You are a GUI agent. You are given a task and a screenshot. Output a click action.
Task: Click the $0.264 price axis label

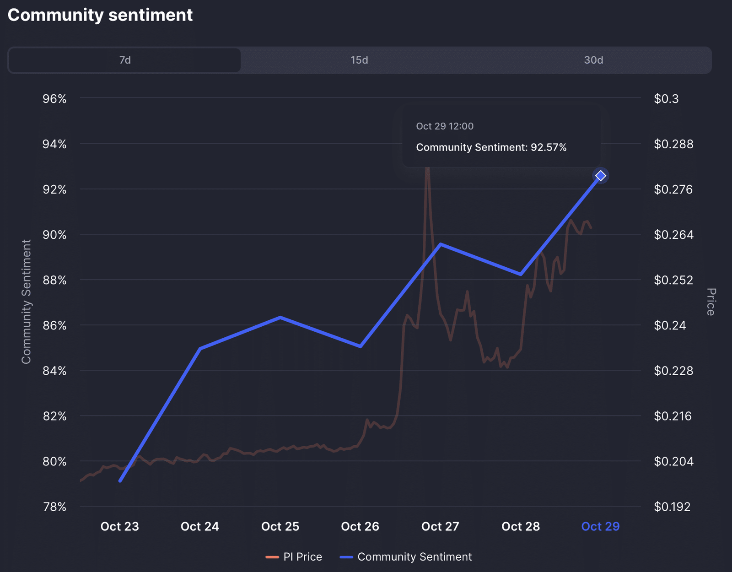pos(673,235)
